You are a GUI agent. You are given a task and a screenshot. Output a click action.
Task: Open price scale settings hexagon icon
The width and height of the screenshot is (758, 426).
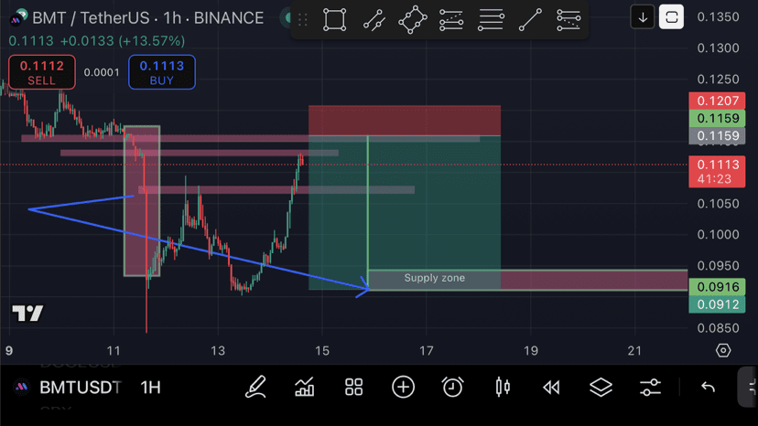[723, 350]
